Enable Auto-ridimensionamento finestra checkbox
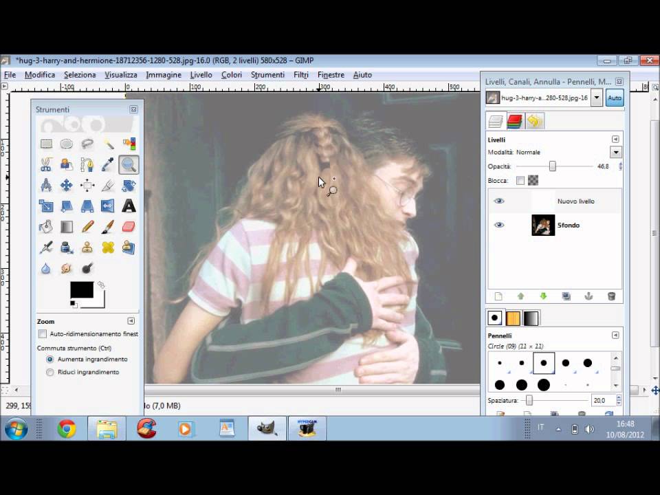The height and width of the screenshot is (495, 660). pos(43,334)
